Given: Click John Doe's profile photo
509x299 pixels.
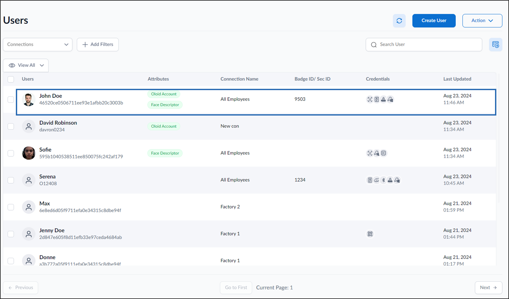Looking at the screenshot, I should coord(29,99).
